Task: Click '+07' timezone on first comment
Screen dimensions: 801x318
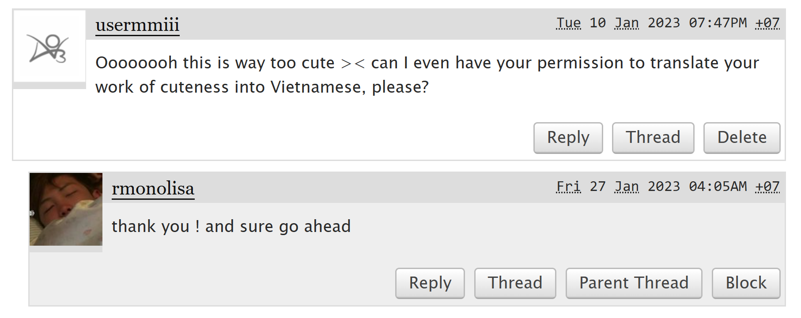Action: point(767,23)
